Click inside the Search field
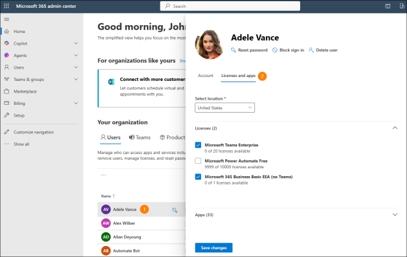 pos(230,6)
